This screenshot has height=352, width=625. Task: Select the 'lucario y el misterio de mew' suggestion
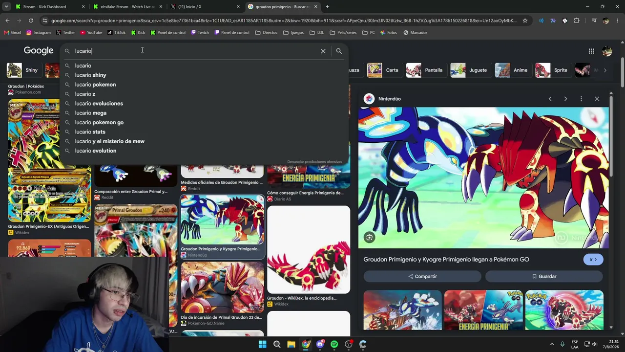[x=205, y=141]
